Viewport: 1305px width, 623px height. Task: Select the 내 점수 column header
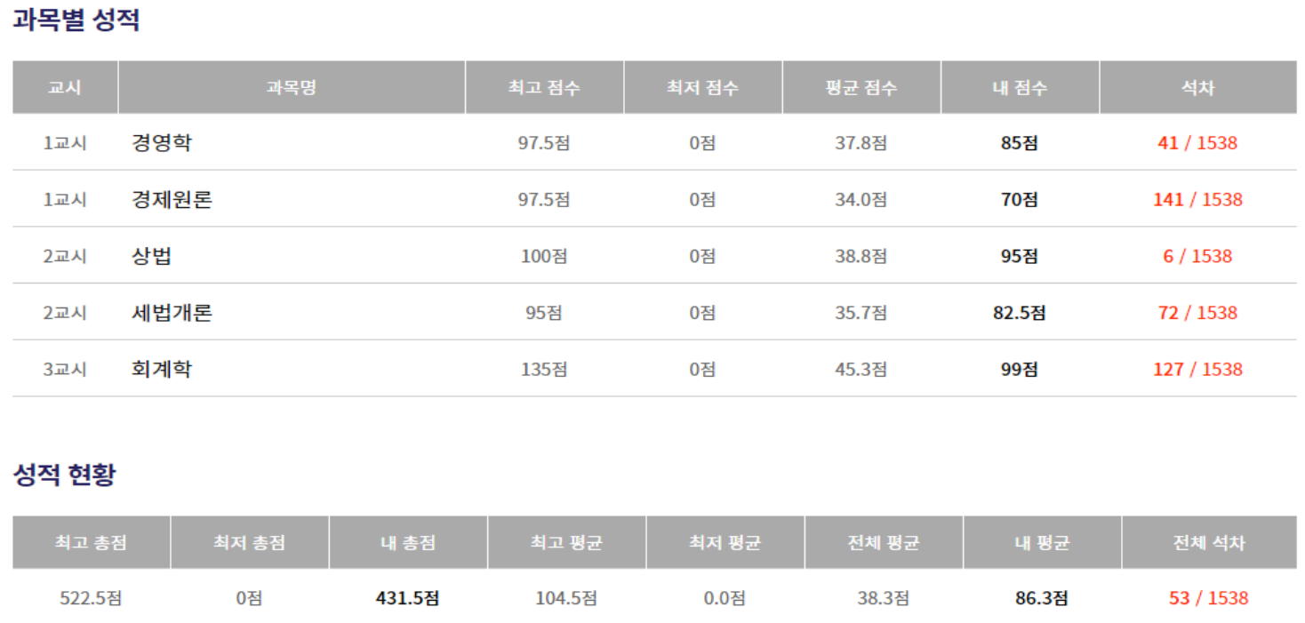[1020, 87]
